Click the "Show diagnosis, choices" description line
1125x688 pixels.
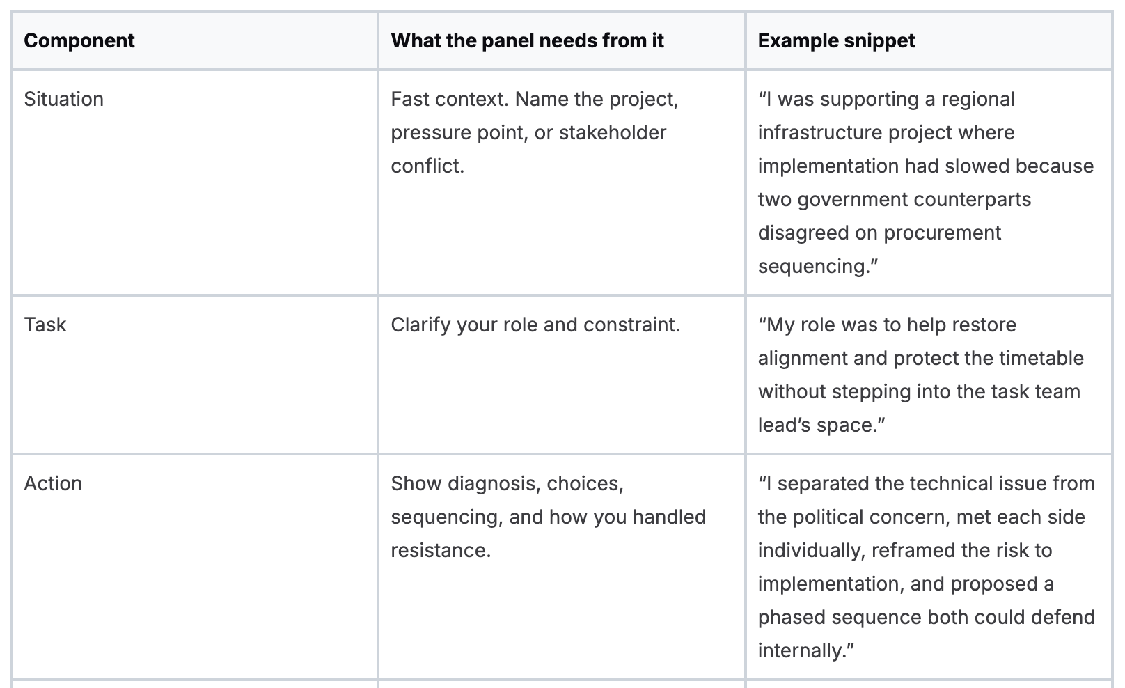coord(507,483)
